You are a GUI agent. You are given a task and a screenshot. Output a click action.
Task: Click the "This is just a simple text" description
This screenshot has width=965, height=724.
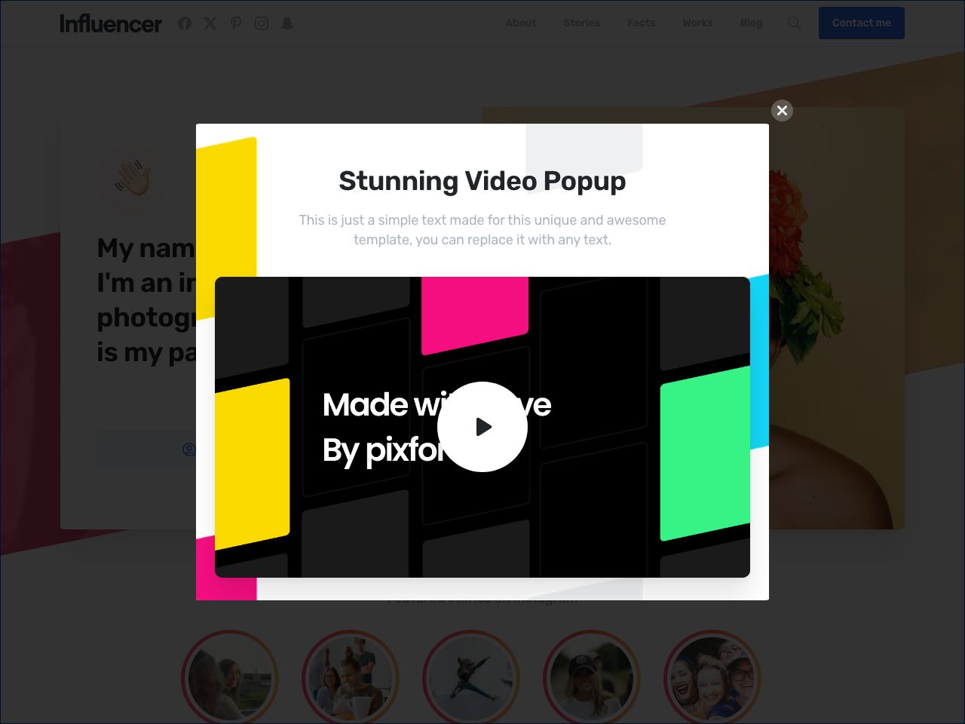(x=482, y=230)
